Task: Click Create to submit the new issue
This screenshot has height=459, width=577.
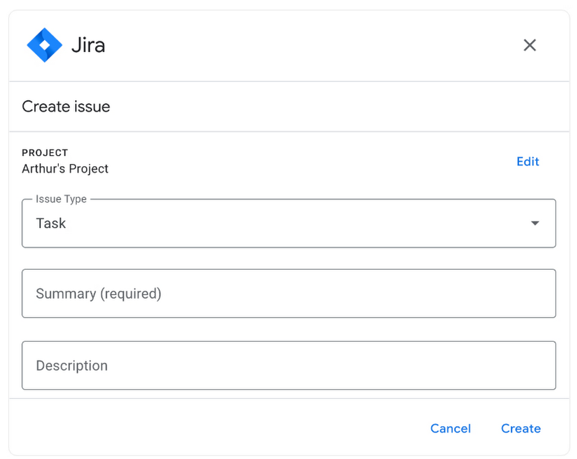Action: click(520, 428)
